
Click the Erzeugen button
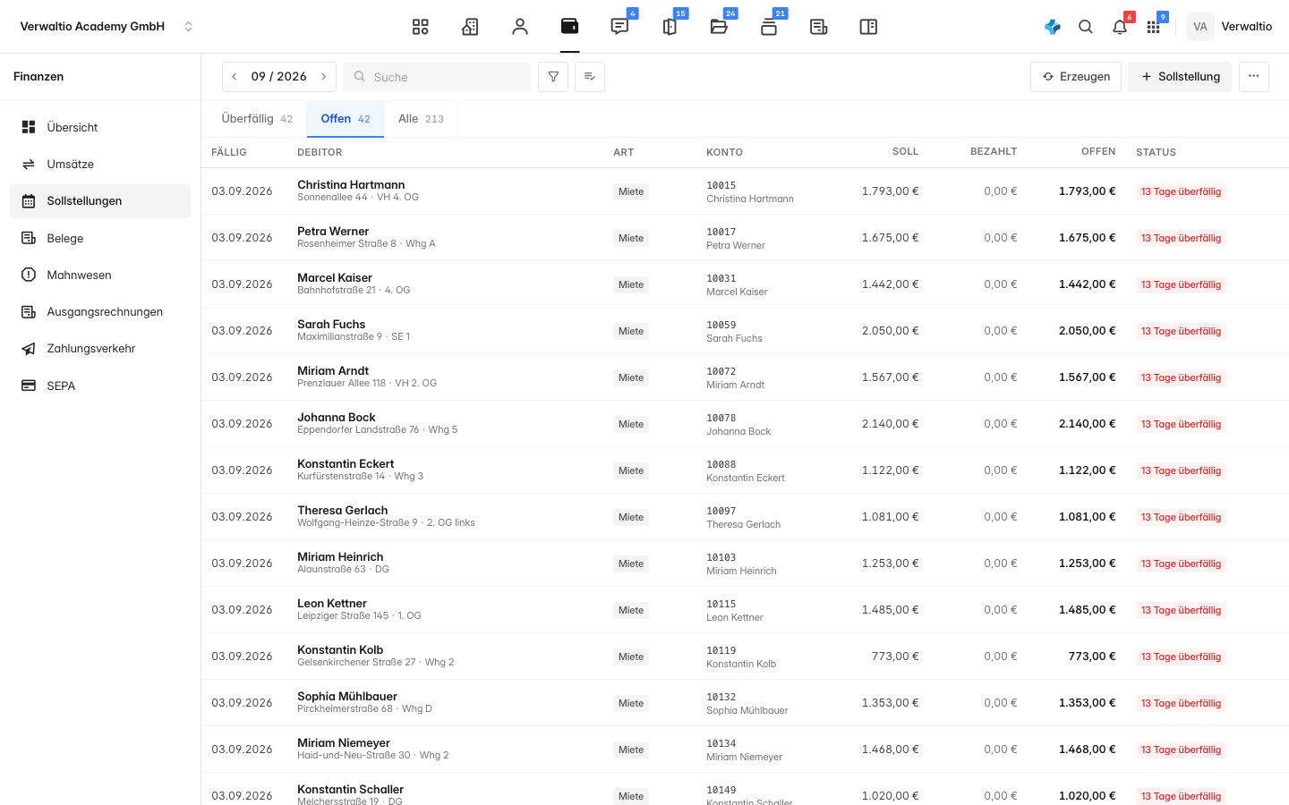click(1076, 77)
